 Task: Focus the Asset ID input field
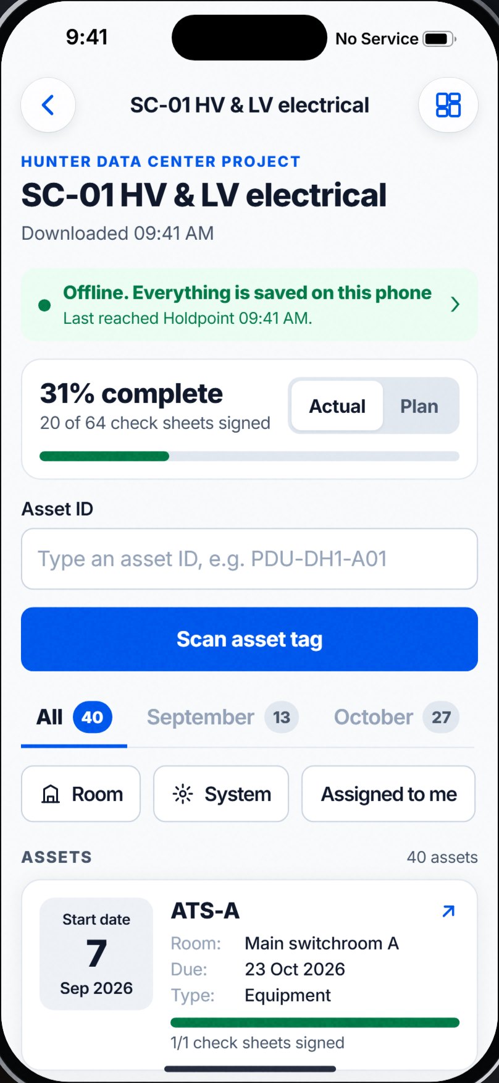[249, 559]
